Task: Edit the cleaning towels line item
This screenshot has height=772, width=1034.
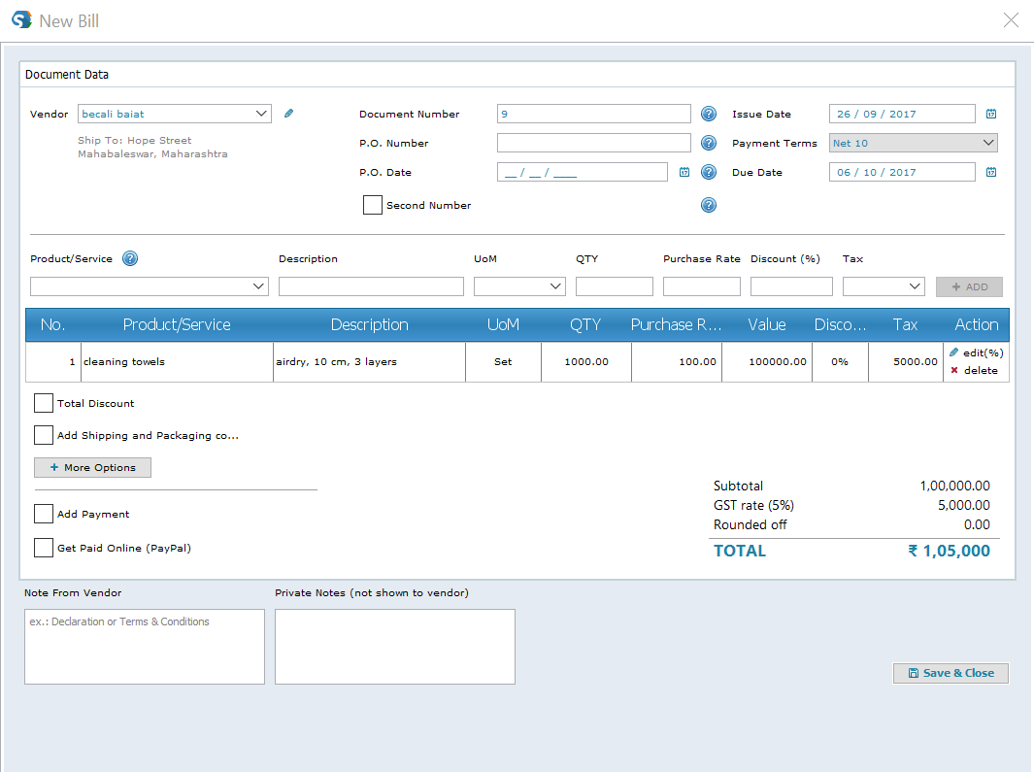Action: [x=976, y=352]
